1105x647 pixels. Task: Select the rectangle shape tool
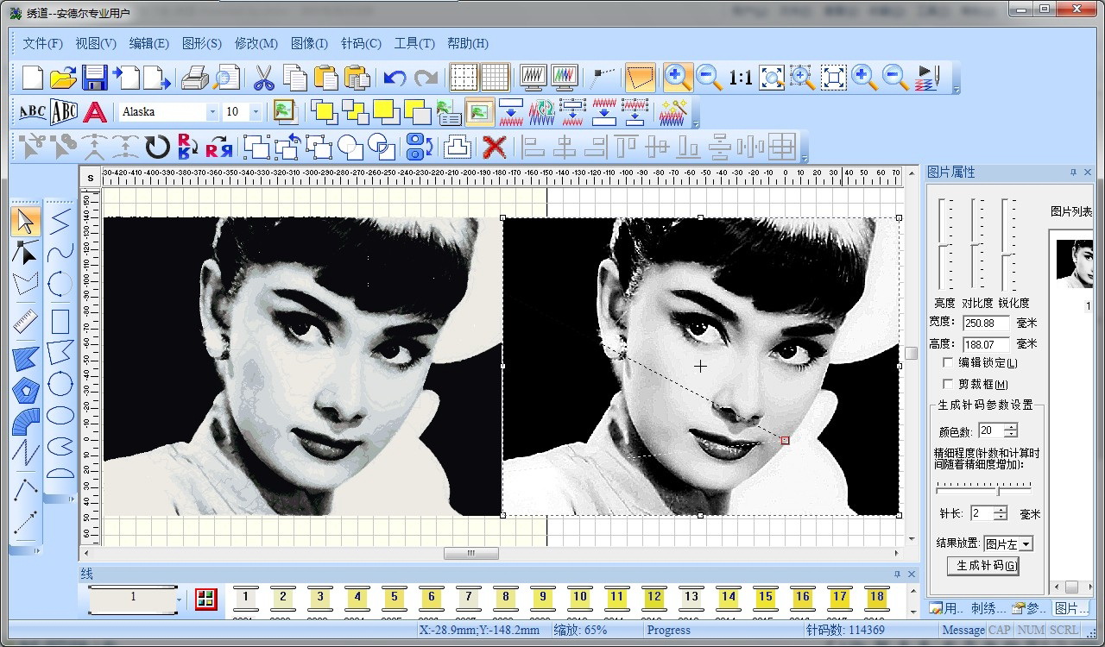pyautogui.click(x=60, y=322)
